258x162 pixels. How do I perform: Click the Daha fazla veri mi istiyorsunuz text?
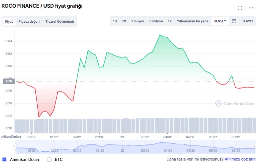(x=195, y=159)
